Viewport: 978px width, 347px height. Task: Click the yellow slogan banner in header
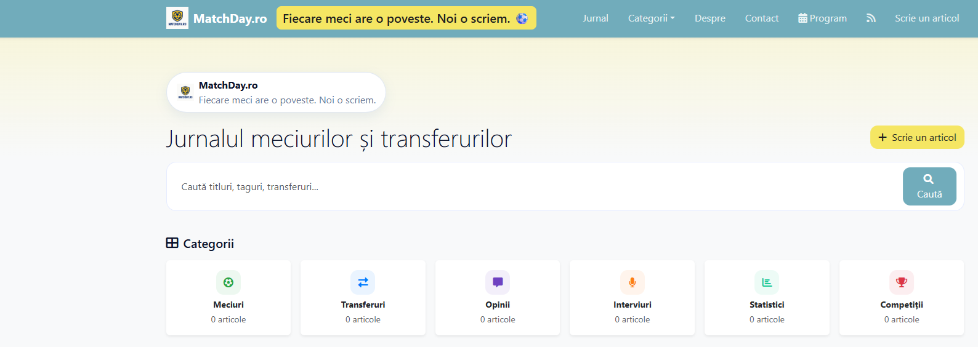click(x=406, y=18)
